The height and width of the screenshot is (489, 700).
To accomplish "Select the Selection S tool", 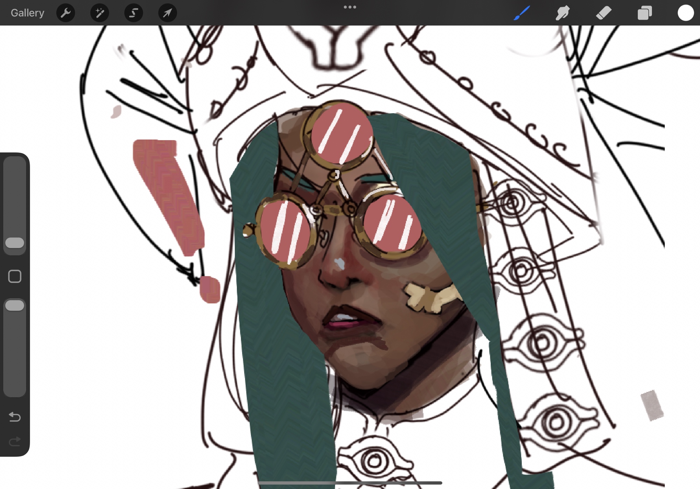I will (133, 13).
